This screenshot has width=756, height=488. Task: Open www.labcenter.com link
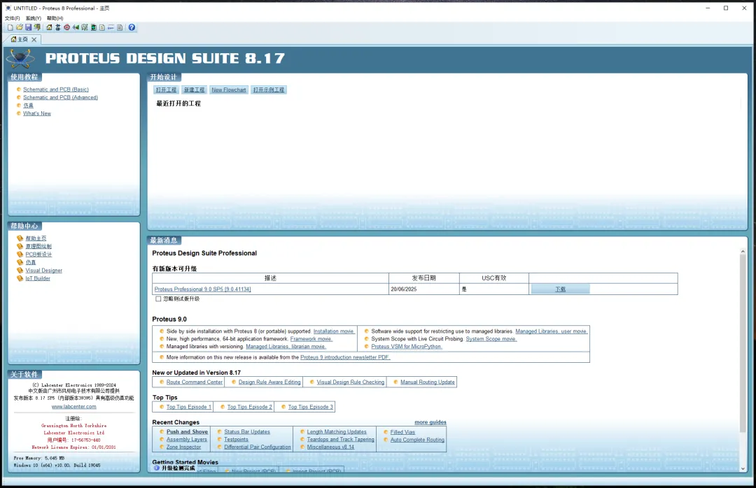pyautogui.click(x=73, y=407)
